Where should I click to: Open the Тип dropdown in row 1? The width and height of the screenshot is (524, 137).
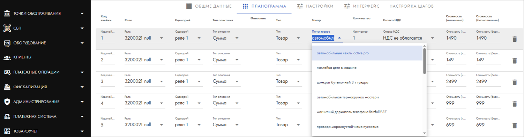pos(298,38)
